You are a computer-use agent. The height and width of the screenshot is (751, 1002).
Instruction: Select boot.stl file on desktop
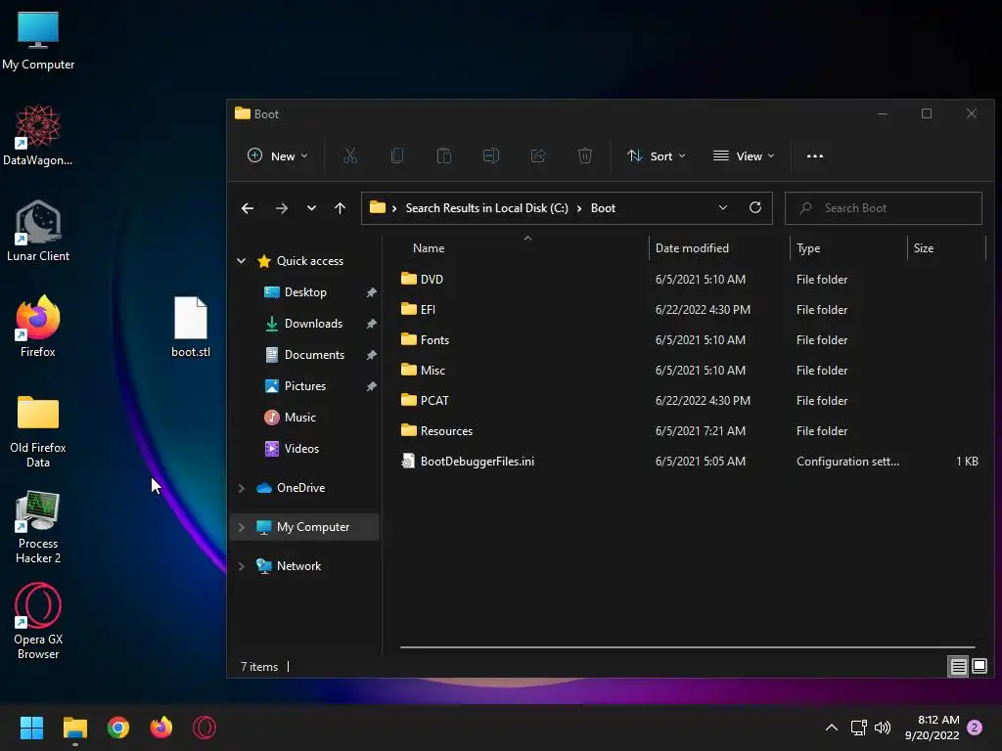coord(191,327)
